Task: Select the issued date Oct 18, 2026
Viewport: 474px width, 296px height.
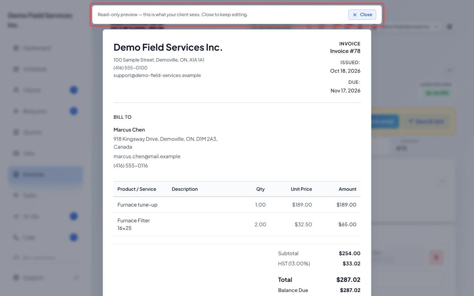Action: coord(345,71)
